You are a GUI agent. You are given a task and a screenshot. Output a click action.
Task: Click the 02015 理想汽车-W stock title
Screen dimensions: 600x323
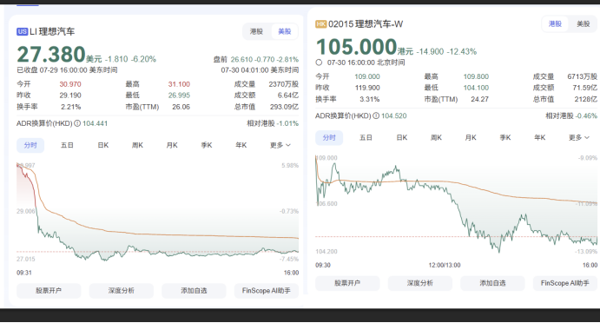[366, 24]
